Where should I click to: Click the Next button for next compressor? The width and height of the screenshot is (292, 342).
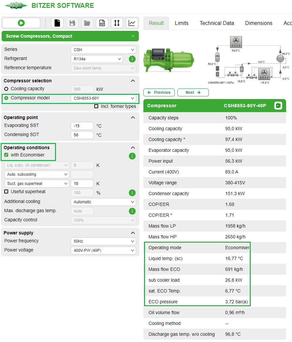[193, 92]
